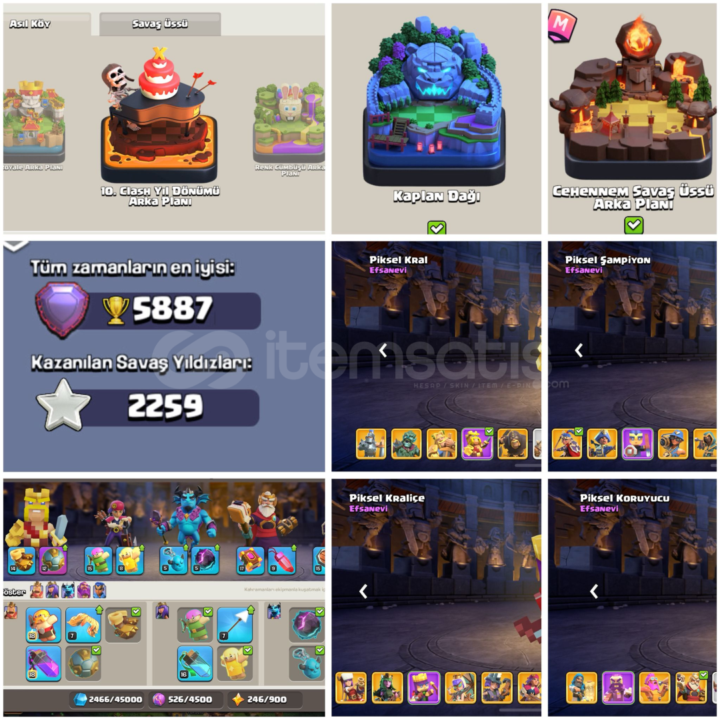720x720 pixels.
Task: Select the level 18 Barbarian Puppet equipment
Action: 43,625
